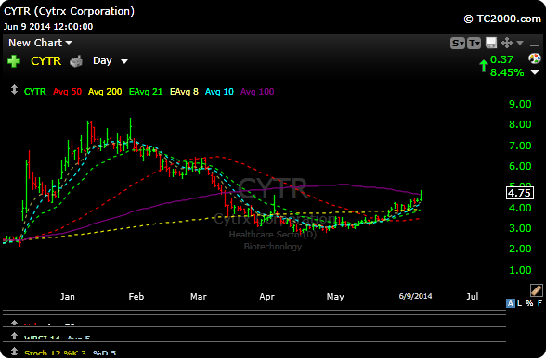Click the cyan Avg 10 legend label
Screen dimensions: 546x358
tap(219, 92)
